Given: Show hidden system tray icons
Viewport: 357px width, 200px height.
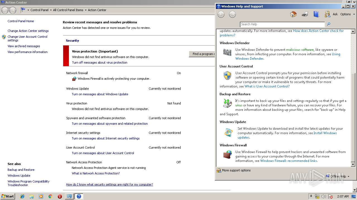Looking at the screenshot, I should [311, 196].
